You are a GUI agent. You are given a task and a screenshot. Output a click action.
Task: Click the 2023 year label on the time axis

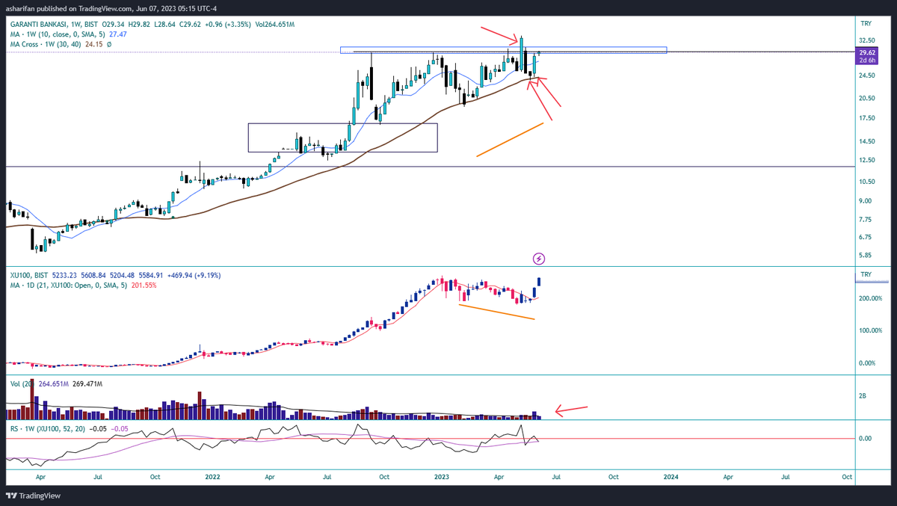(442, 476)
